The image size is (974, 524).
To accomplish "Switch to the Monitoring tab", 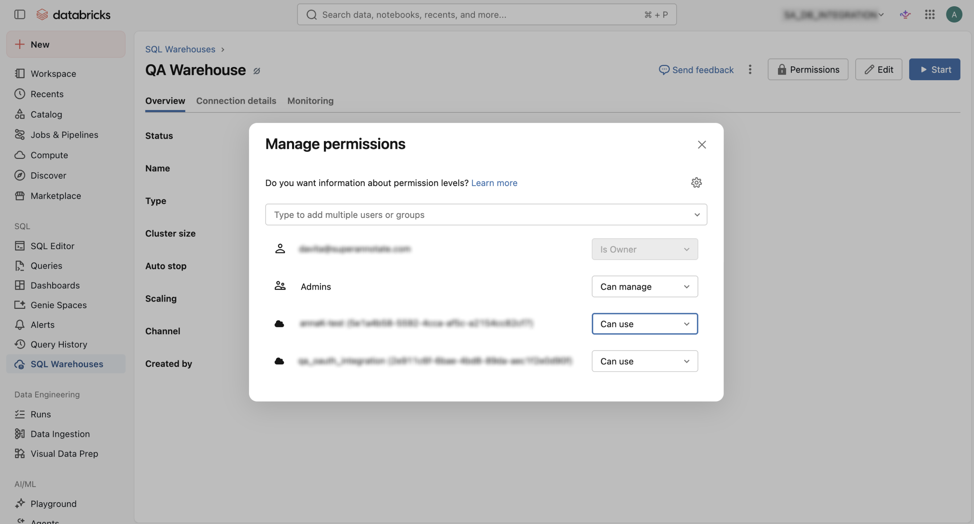I will [310, 101].
